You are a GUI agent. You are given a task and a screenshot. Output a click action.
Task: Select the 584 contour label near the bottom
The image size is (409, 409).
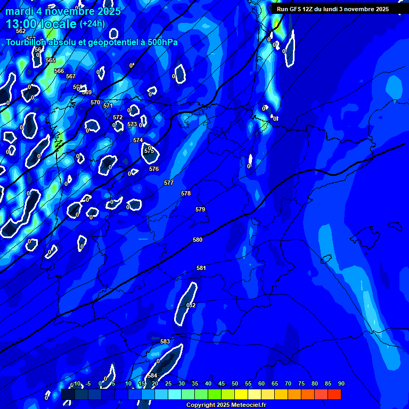pyautogui.click(x=152, y=375)
